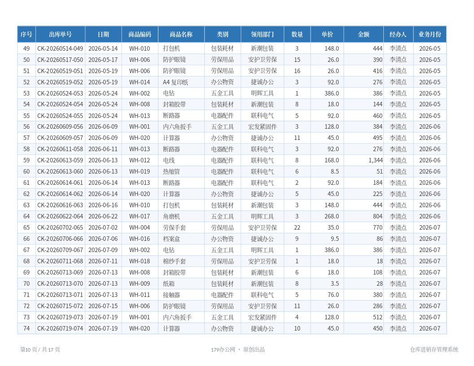Screen dimensions: 474x366
Task: Select unit price 268.0
Action: pos(332,217)
